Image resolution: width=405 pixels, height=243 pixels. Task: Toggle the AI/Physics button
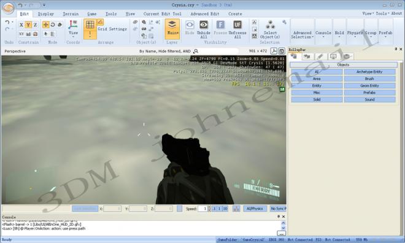pyautogui.click(x=255, y=209)
